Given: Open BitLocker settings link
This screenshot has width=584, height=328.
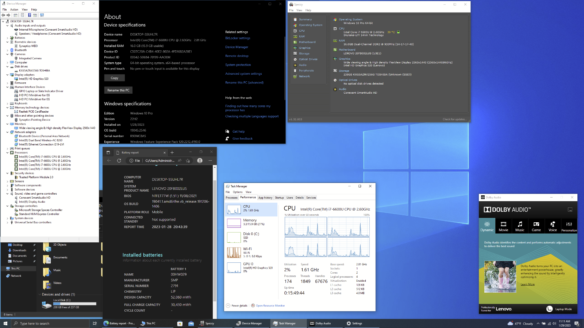Looking at the screenshot, I should pyautogui.click(x=238, y=38).
